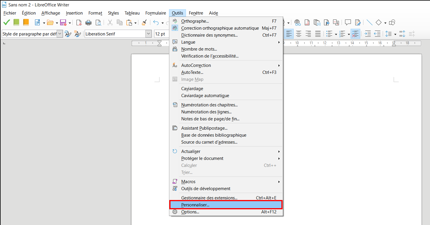430x225 pixels.
Task: Toggle the ordered numbered list
Action: [x=342, y=34]
